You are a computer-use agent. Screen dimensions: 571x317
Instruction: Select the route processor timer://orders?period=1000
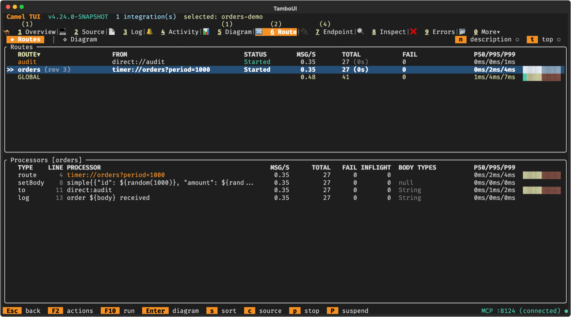pos(285,175)
